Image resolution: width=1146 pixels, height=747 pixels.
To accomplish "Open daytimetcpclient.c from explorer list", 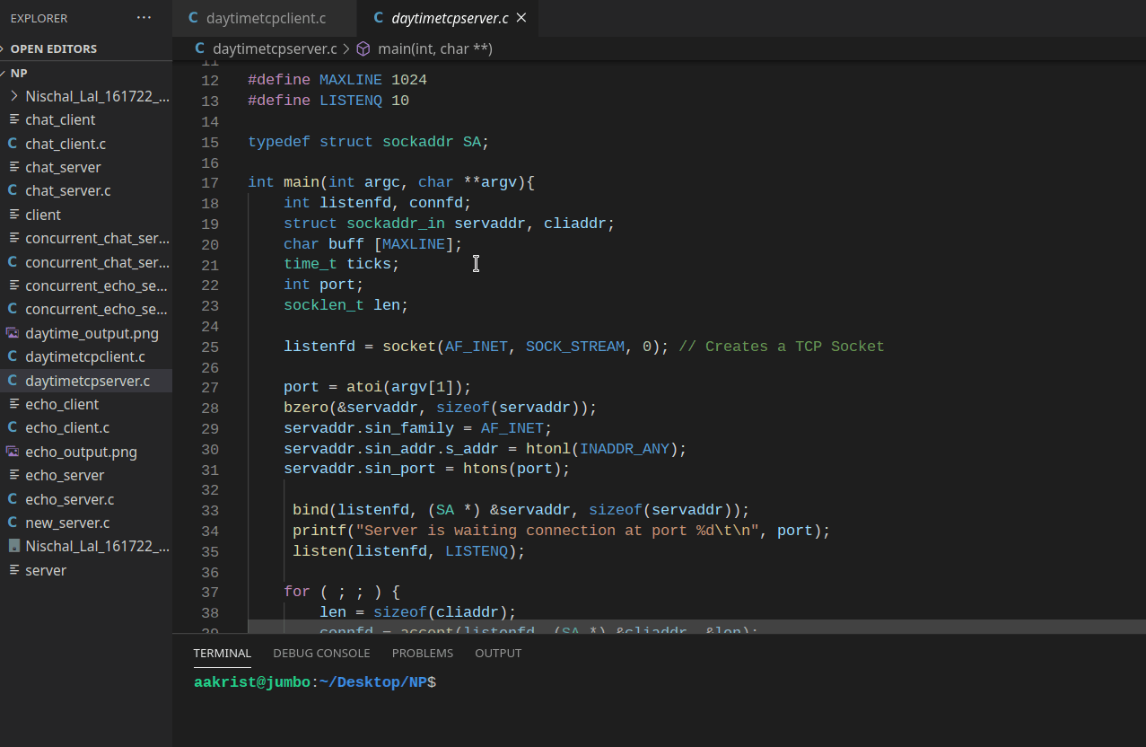I will pos(85,356).
